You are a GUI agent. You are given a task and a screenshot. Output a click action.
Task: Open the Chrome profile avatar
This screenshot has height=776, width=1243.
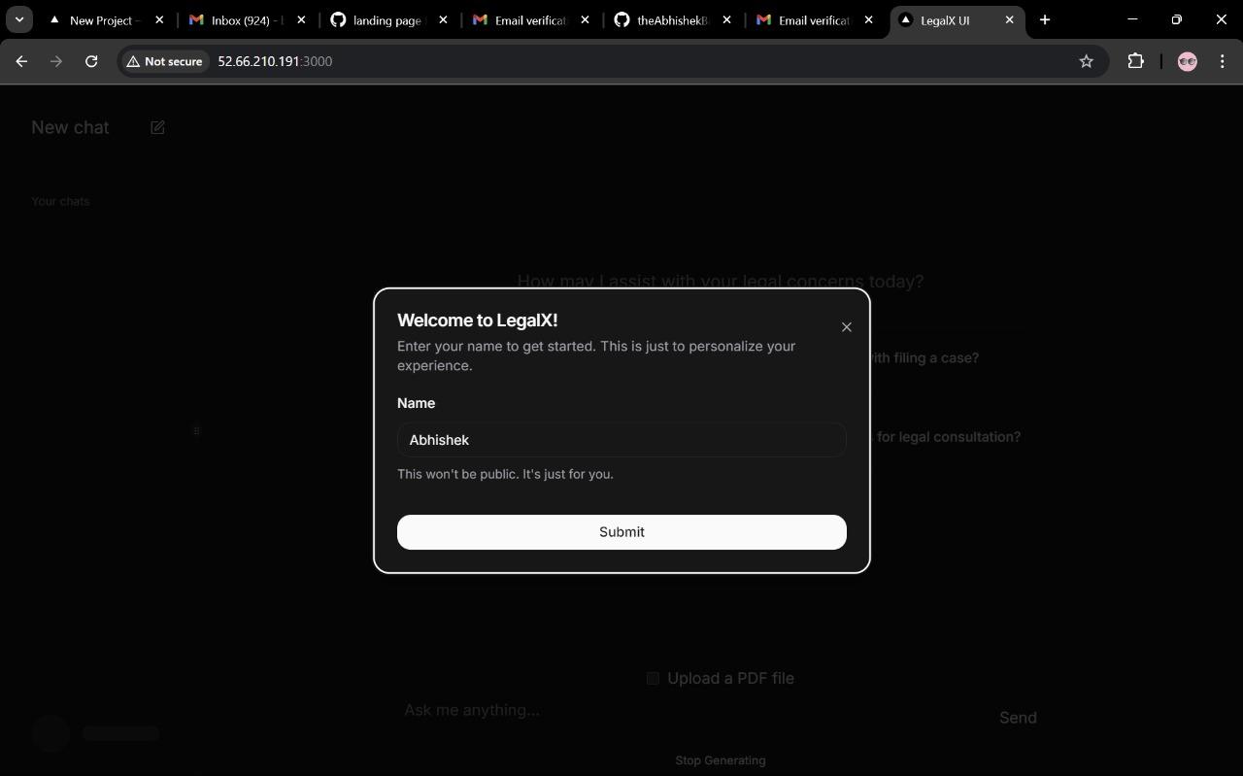pyautogui.click(x=1187, y=61)
